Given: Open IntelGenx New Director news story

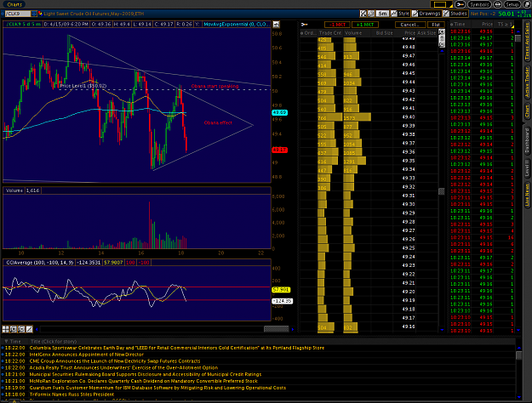Looking at the screenshot, I should [x=87, y=355].
